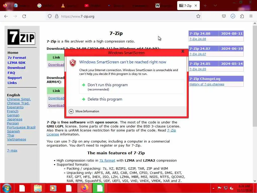The height and width of the screenshot is (193, 257).
Task: Open Home in the sidebar menu
Action: point(13,53)
